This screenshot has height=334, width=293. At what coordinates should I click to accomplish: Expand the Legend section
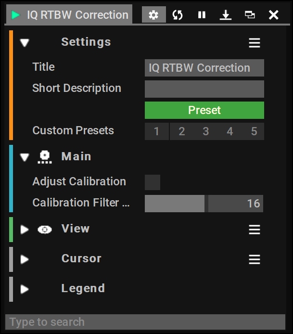pyautogui.click(x=25, y=289)
